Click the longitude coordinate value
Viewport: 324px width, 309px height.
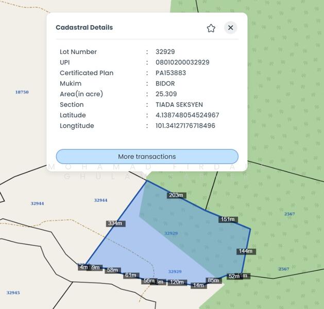[x=185, y=126]
